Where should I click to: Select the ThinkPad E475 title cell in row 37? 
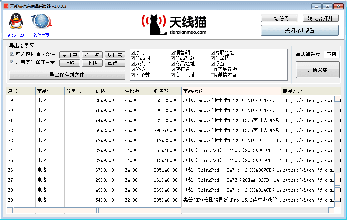231,180
